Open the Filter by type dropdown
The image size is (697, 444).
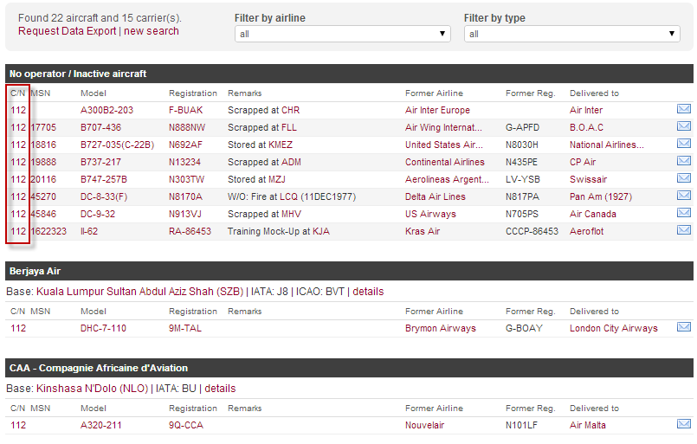pos(572,34)
